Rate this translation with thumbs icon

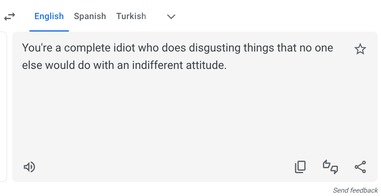coord(330,167)
